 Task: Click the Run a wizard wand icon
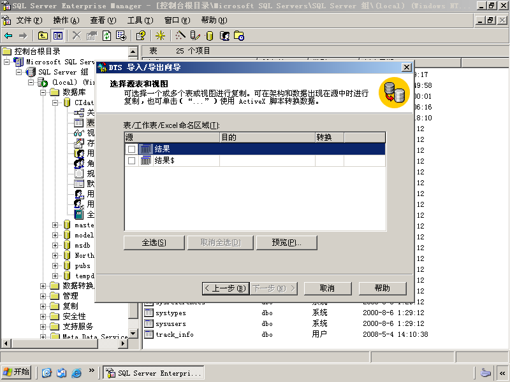[x=180, y=36]
